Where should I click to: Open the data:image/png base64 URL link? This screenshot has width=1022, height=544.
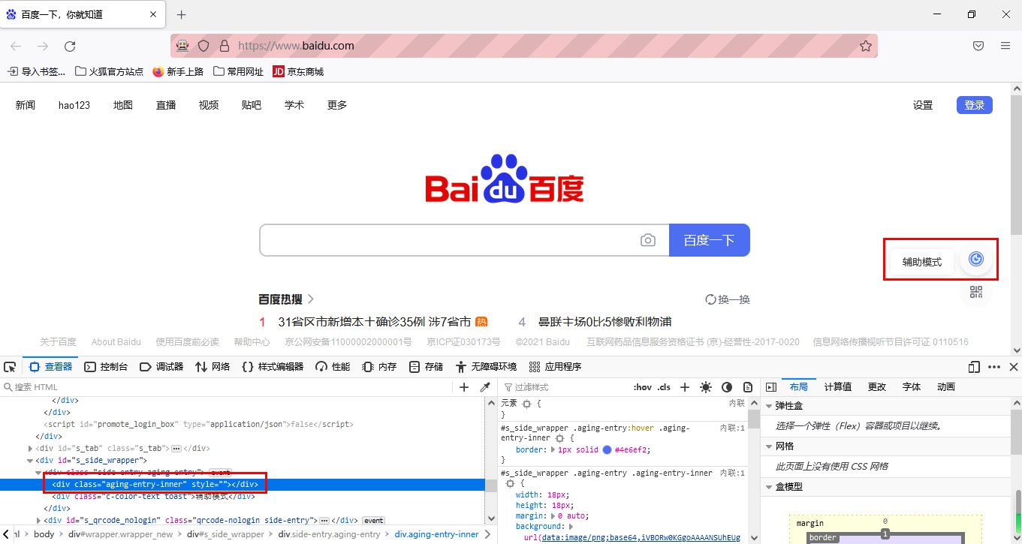point(641,538)
